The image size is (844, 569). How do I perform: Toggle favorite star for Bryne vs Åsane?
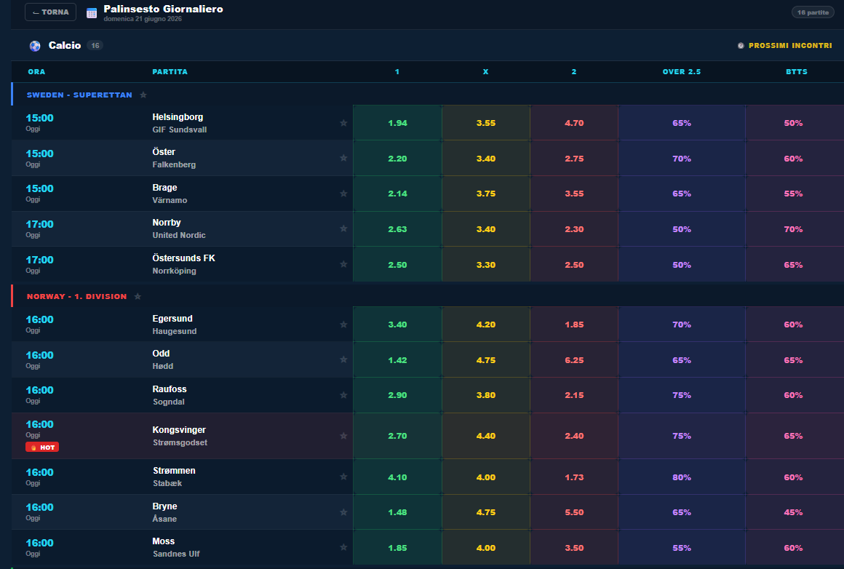[x=343, y=512]
